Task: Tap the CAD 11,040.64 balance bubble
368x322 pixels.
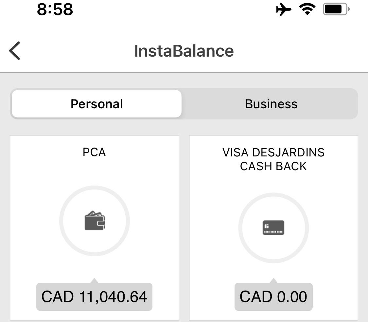Action: click(x=94, y=296)
